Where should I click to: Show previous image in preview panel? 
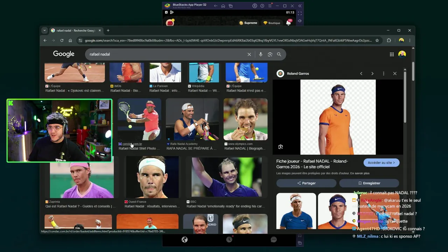pyautogui.click(x=361, y=73)
